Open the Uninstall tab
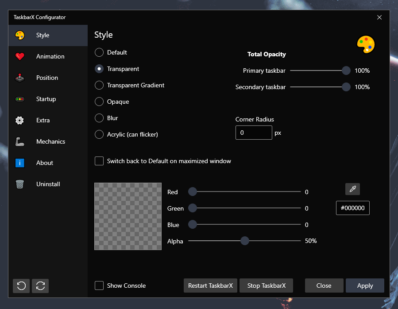Viewport: 398px width, 309px height. coord(48,184)
